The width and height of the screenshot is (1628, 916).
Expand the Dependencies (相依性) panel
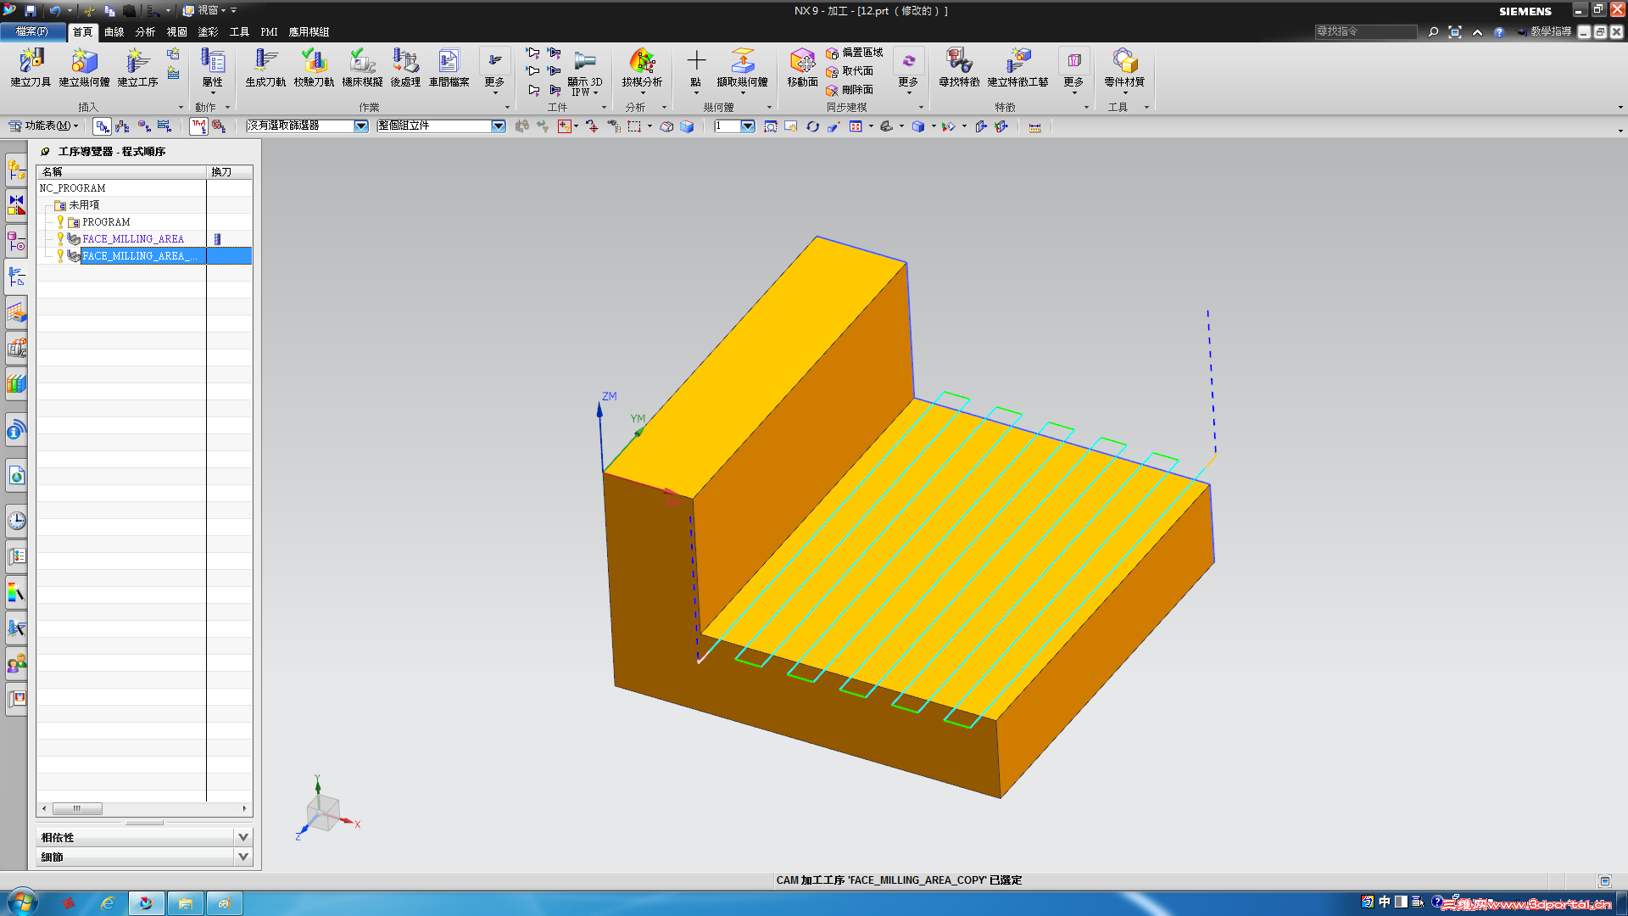pyautogui.click(x=243, y=837)
